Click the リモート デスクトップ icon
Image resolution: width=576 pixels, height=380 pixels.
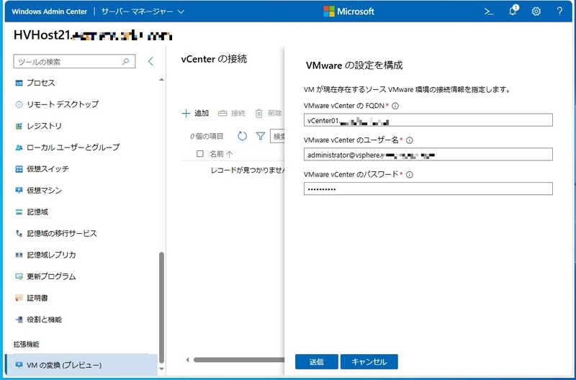[x=19, y=104]
